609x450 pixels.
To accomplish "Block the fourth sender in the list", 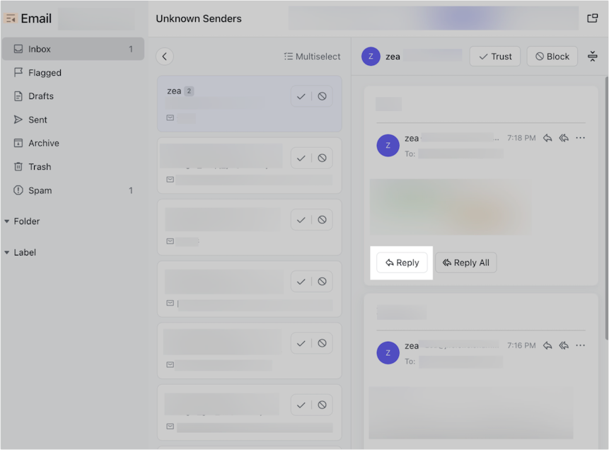I will (x=322, y=282).
